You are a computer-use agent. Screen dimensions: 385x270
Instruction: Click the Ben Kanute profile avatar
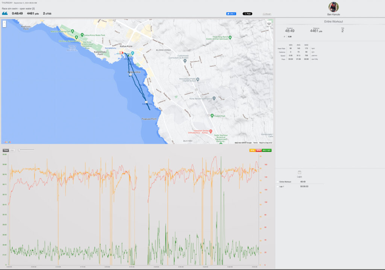(333, 7)
